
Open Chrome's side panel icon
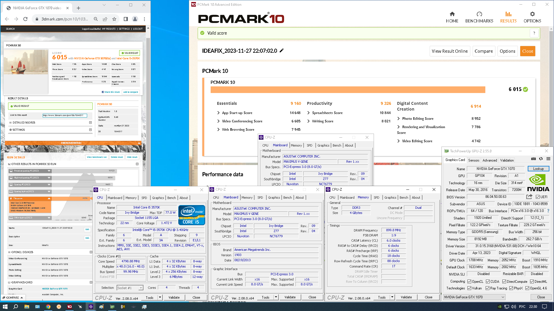pos(126,19)
